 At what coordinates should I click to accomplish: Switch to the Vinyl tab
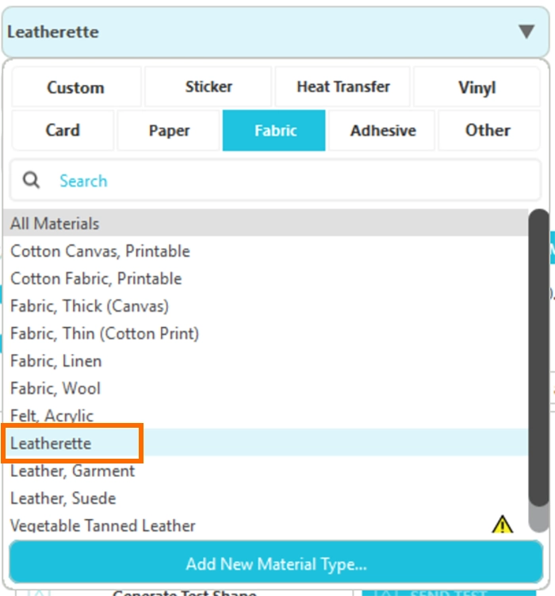tap(477, 87)
